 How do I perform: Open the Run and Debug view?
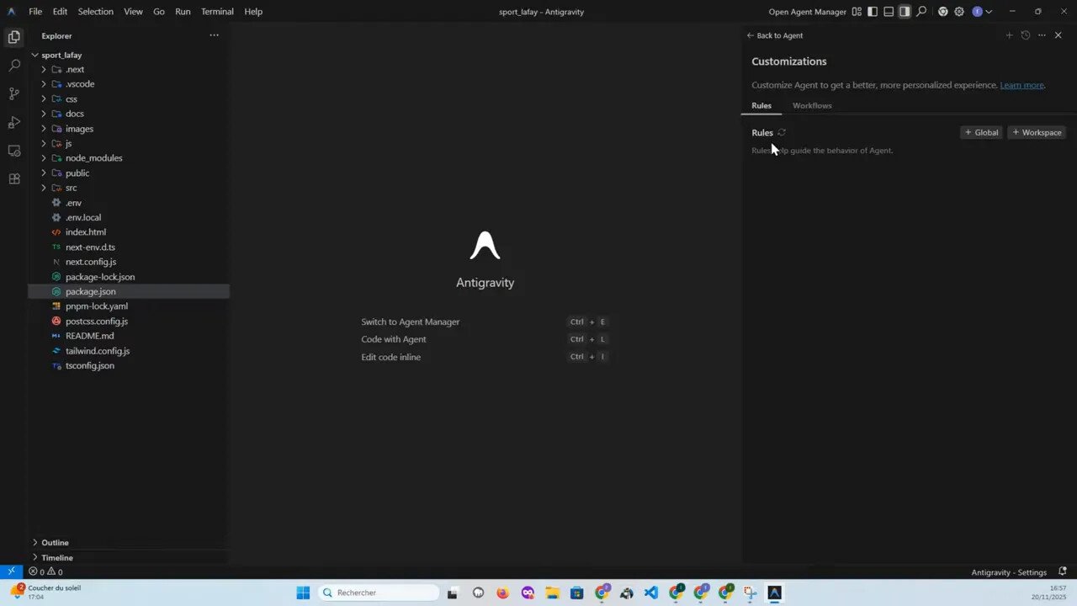[x=13, y=122]
